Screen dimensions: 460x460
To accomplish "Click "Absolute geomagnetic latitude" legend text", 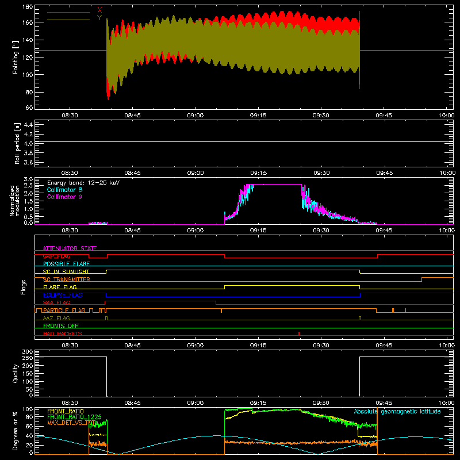I will [x=397, y=411].
